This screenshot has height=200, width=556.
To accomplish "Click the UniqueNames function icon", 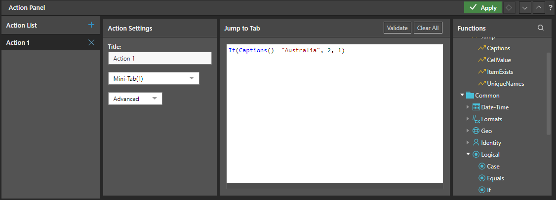I will (481, 84).
